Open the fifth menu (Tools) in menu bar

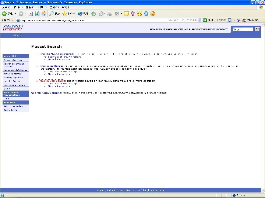(54, 7)
